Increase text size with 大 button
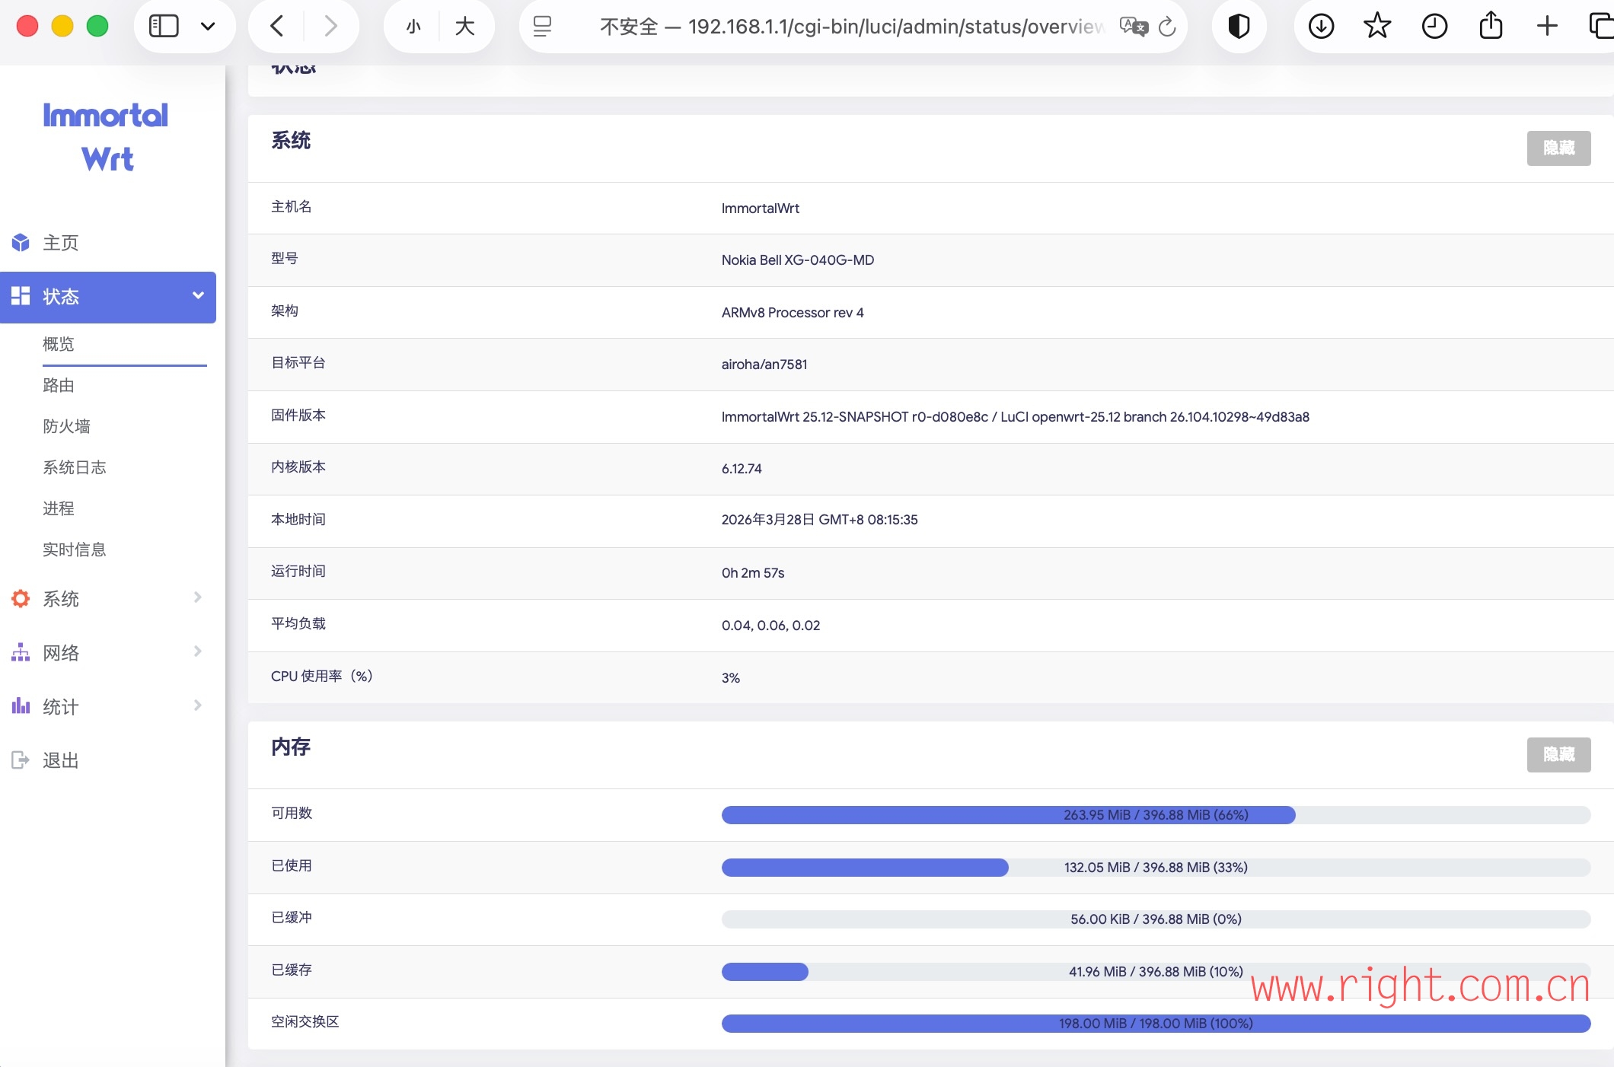 [464, 27]
